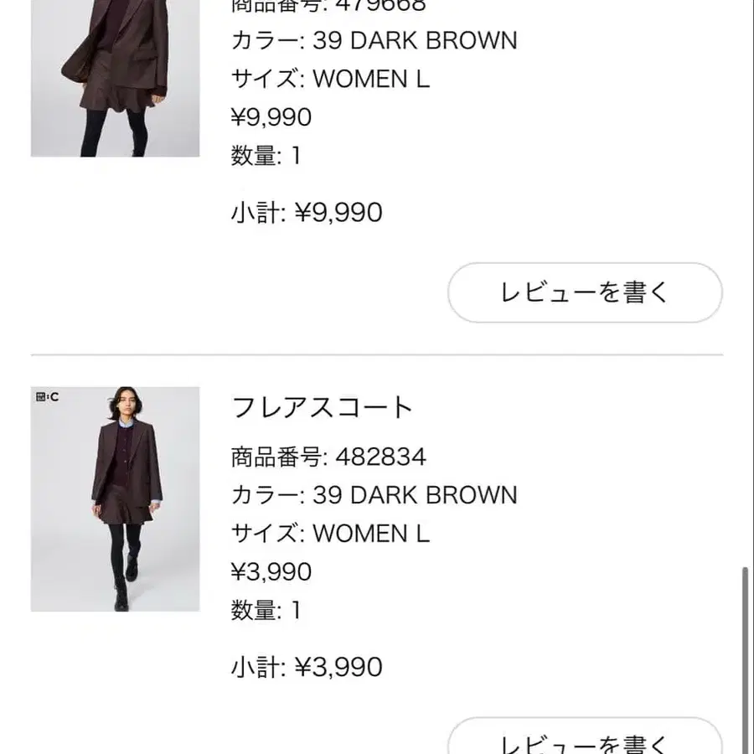This screenshot has height=754, width=754.
Task: Open the dark brown jacket product thumbnail
Action: pos(115,78)
